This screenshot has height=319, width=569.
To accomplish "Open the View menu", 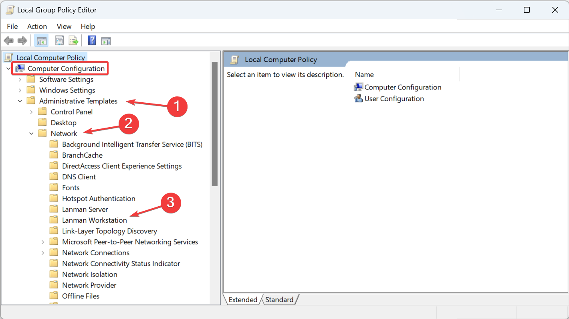I will click(64, 26).
